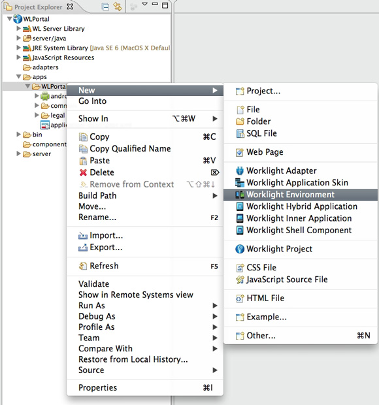
Task: Click Worklight Shell Component icon
Action: click(x=240, y=230)
